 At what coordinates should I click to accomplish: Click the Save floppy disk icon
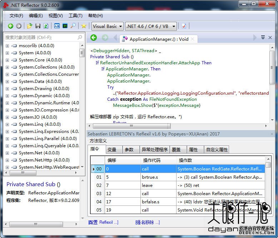[x=38, y=26]
